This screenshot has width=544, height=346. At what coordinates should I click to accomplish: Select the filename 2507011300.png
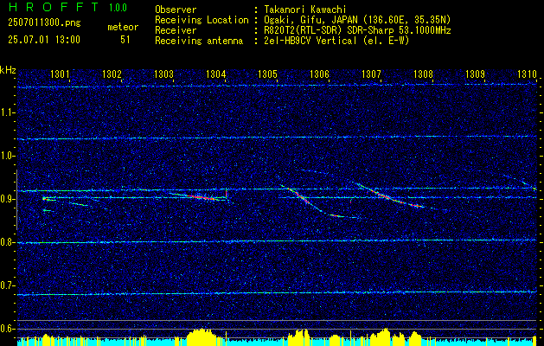pyautogui.click(x=44, y=23)
